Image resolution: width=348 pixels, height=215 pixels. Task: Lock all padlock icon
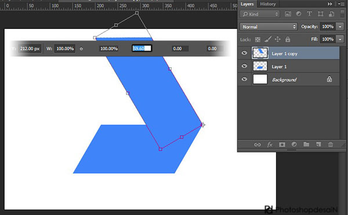point(288,39)
